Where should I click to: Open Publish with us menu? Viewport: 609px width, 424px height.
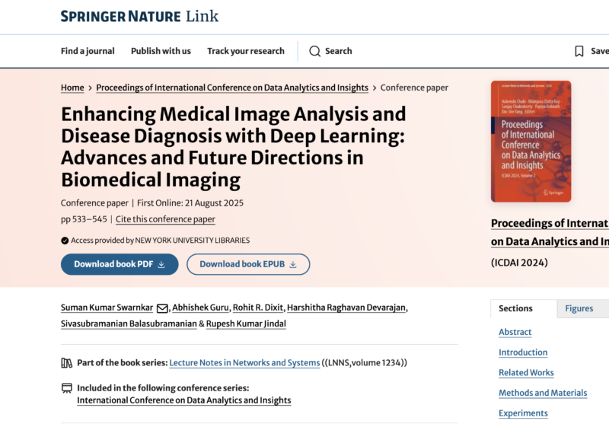pyautogui.click(x=161, y=51)
